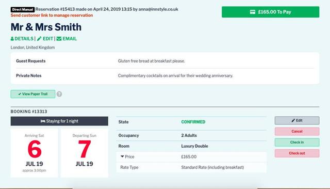Cancel booking #13313
The width and height of the screenshot is (330, 189).
click(x=297, y=132)
